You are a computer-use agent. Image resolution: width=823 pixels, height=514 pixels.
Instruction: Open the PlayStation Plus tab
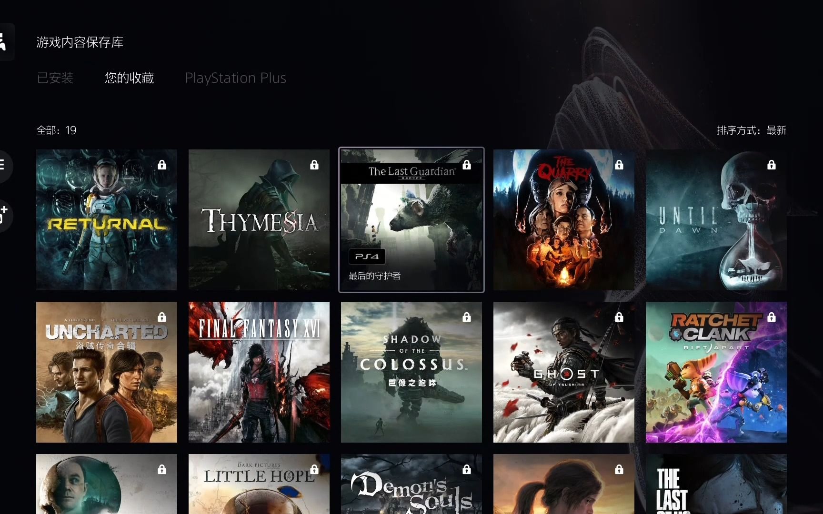point(235,78)
